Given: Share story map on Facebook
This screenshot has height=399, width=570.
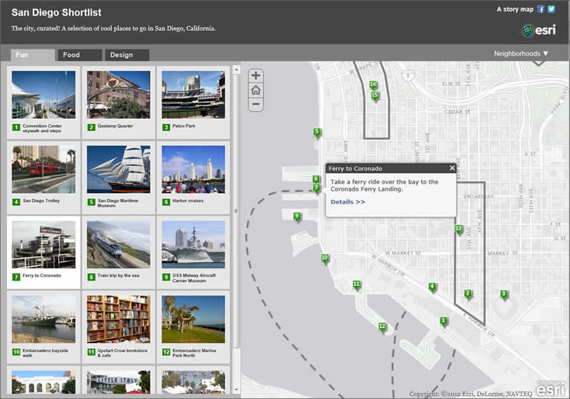Looking at the screenshot, I should coord(541,9).
